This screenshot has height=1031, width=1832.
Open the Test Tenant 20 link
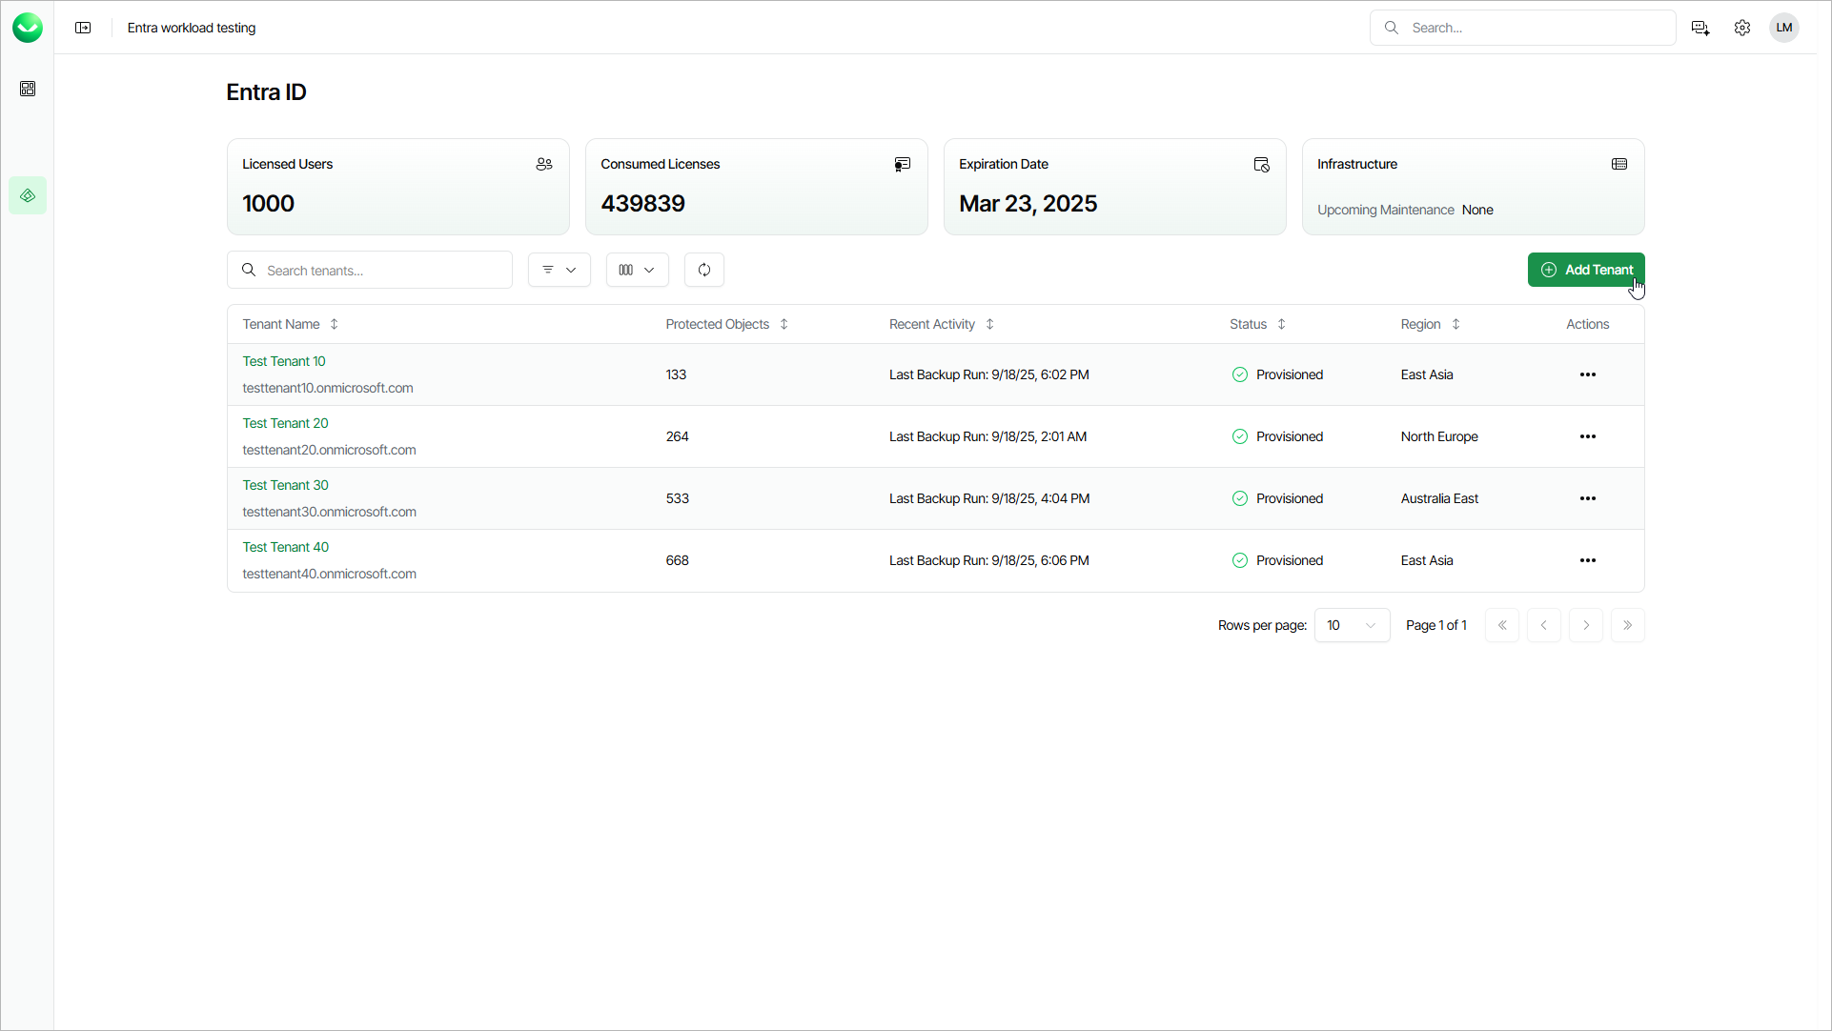(x=285, y=423)
